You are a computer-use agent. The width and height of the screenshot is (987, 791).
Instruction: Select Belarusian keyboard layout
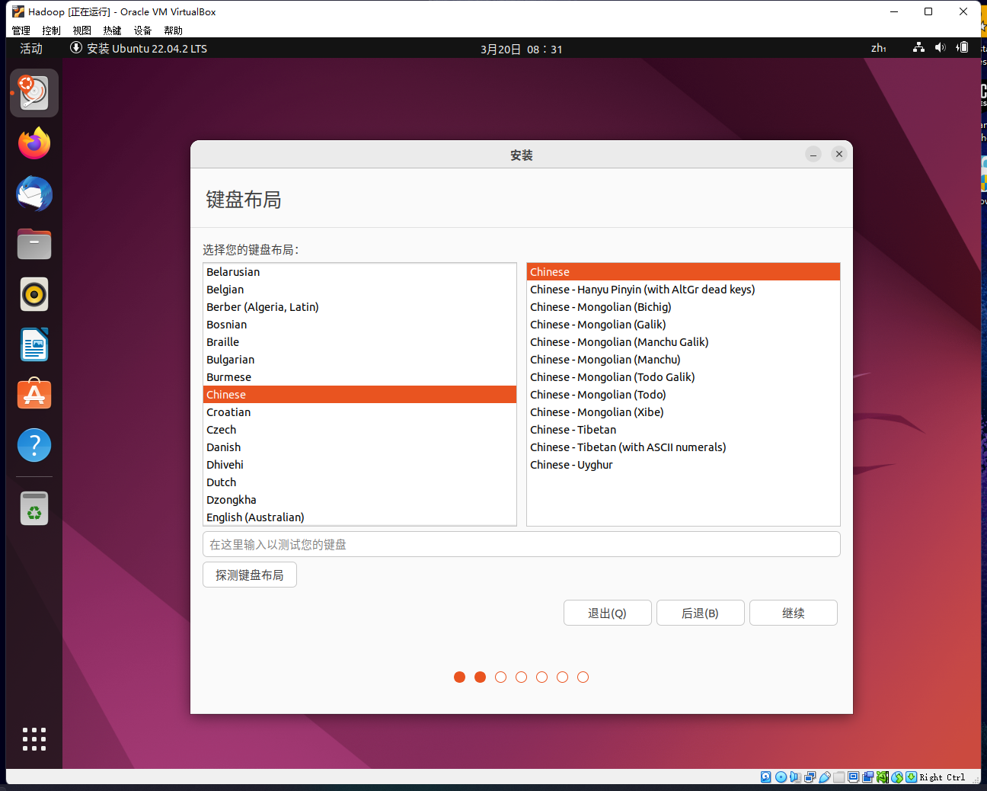click(x=359, y=272)
